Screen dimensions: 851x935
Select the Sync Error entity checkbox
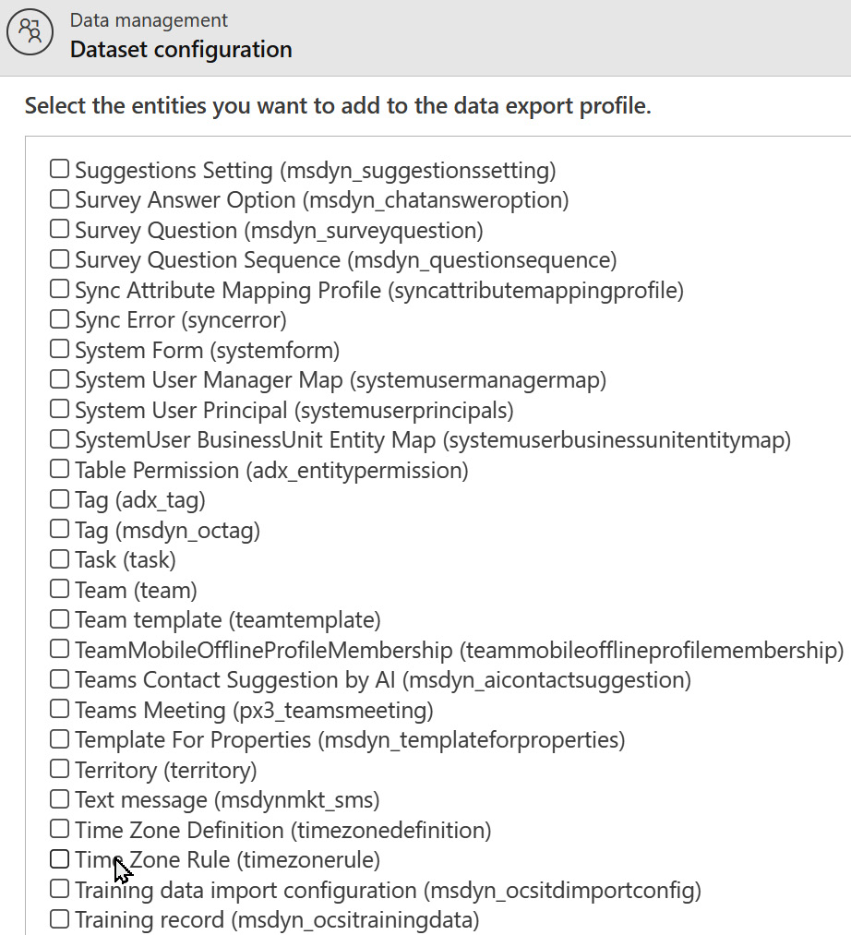[x=59, y=319]
